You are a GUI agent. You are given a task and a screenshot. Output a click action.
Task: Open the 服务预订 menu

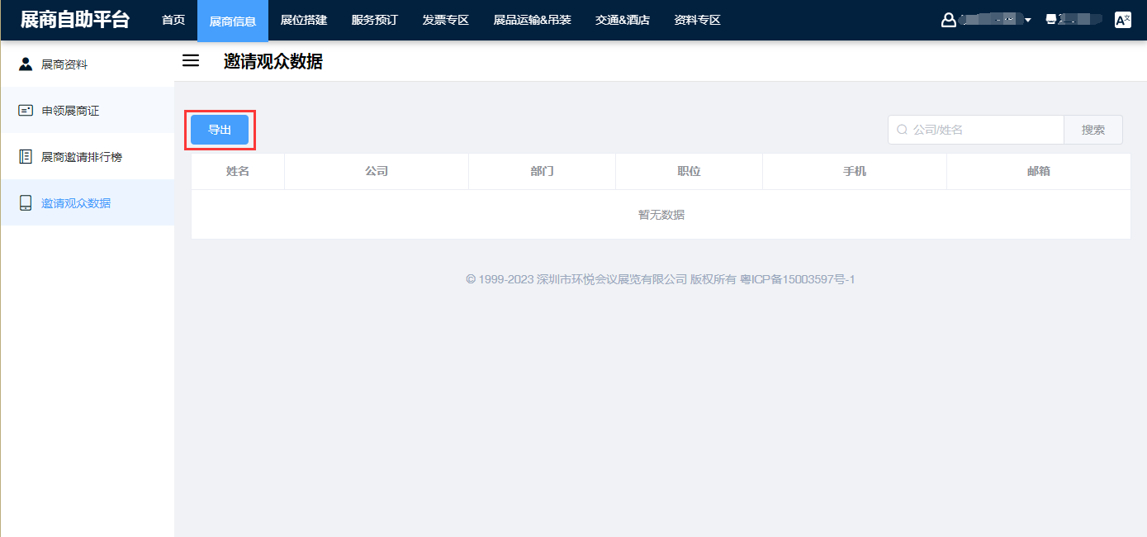374,21
